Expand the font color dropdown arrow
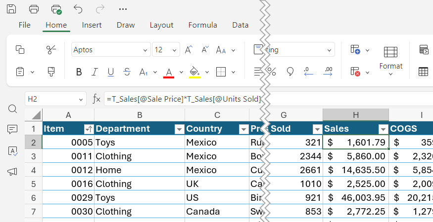 coord(181,73)
